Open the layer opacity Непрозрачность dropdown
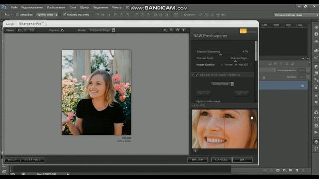319x179 pixels. 308,70
